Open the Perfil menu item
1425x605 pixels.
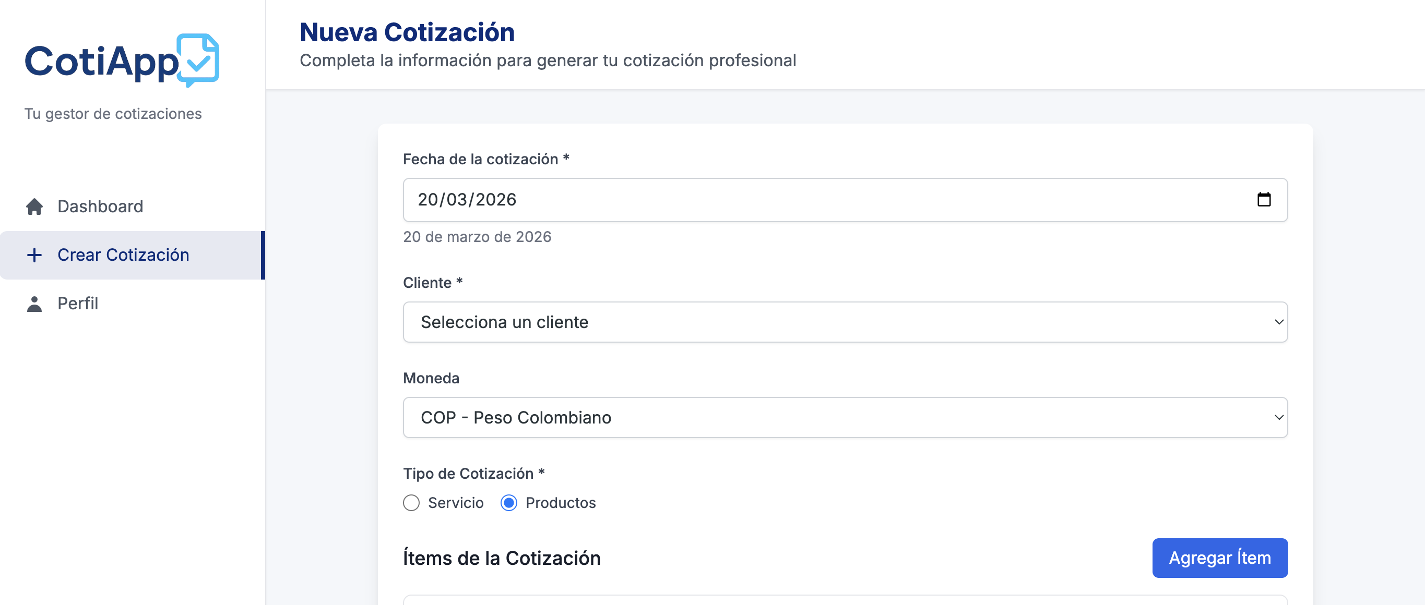coord(77,304)
